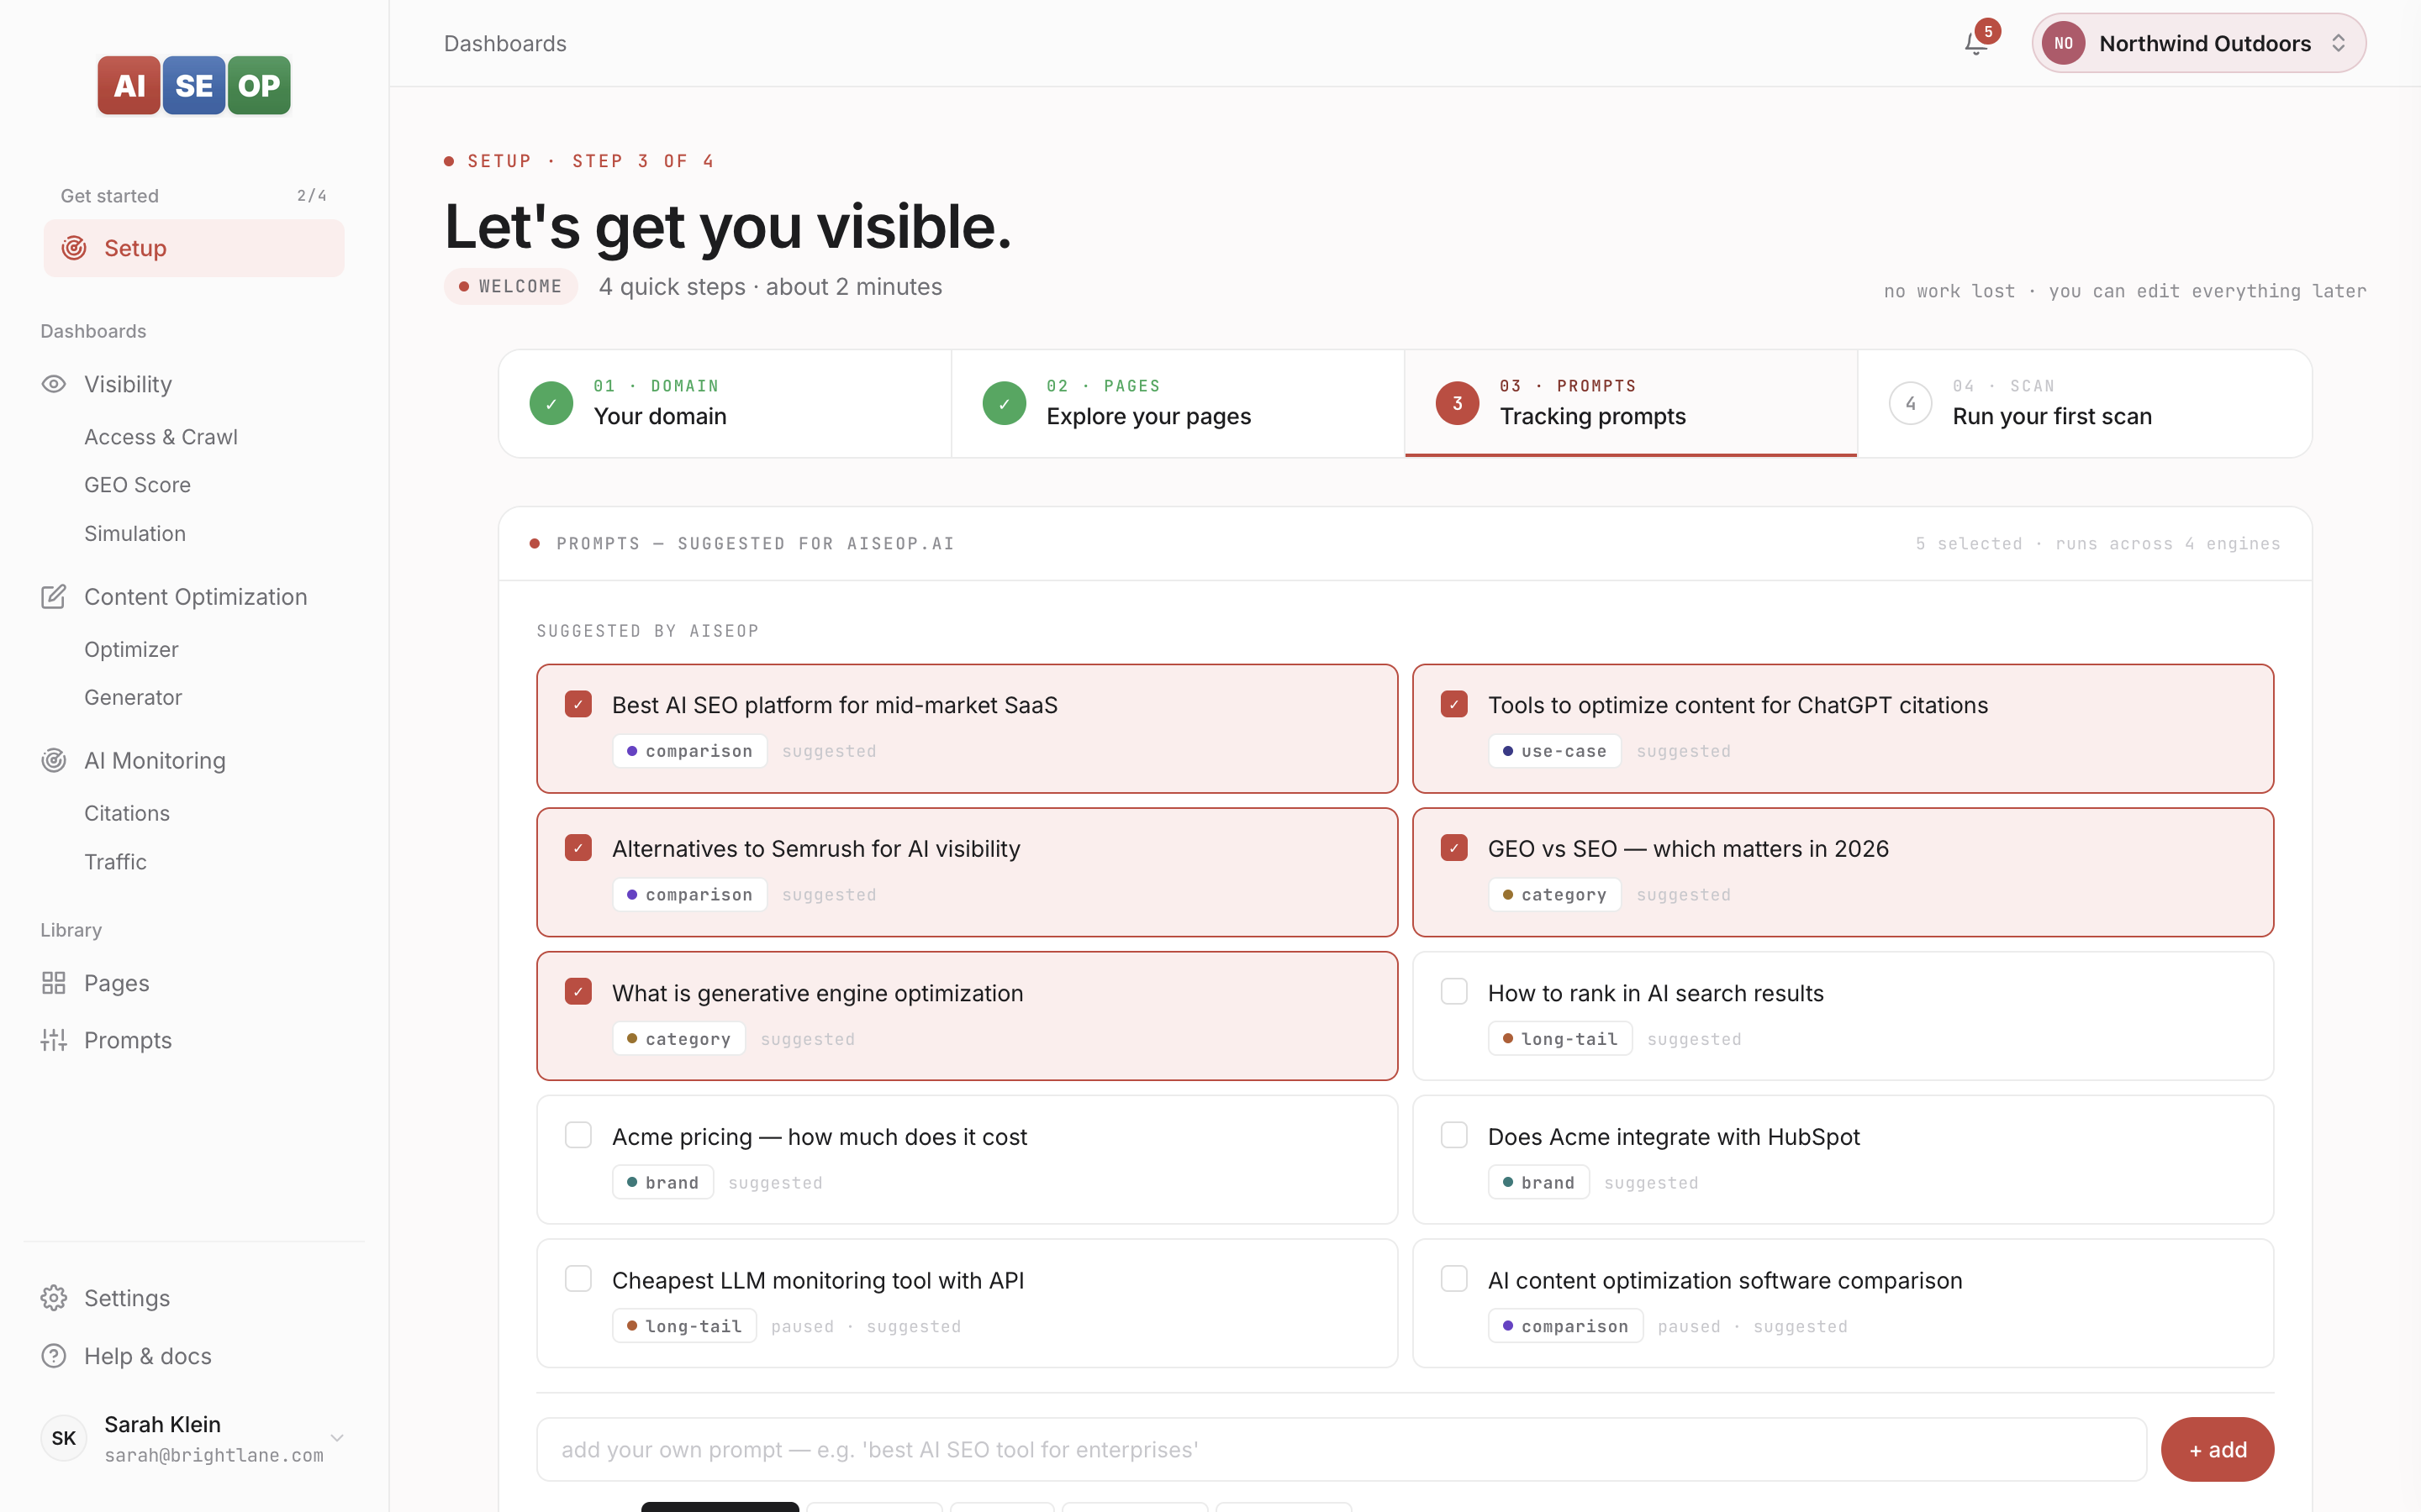Open AI Monitoring section
Screen dimensions: 2421x1512
[155, 761]
